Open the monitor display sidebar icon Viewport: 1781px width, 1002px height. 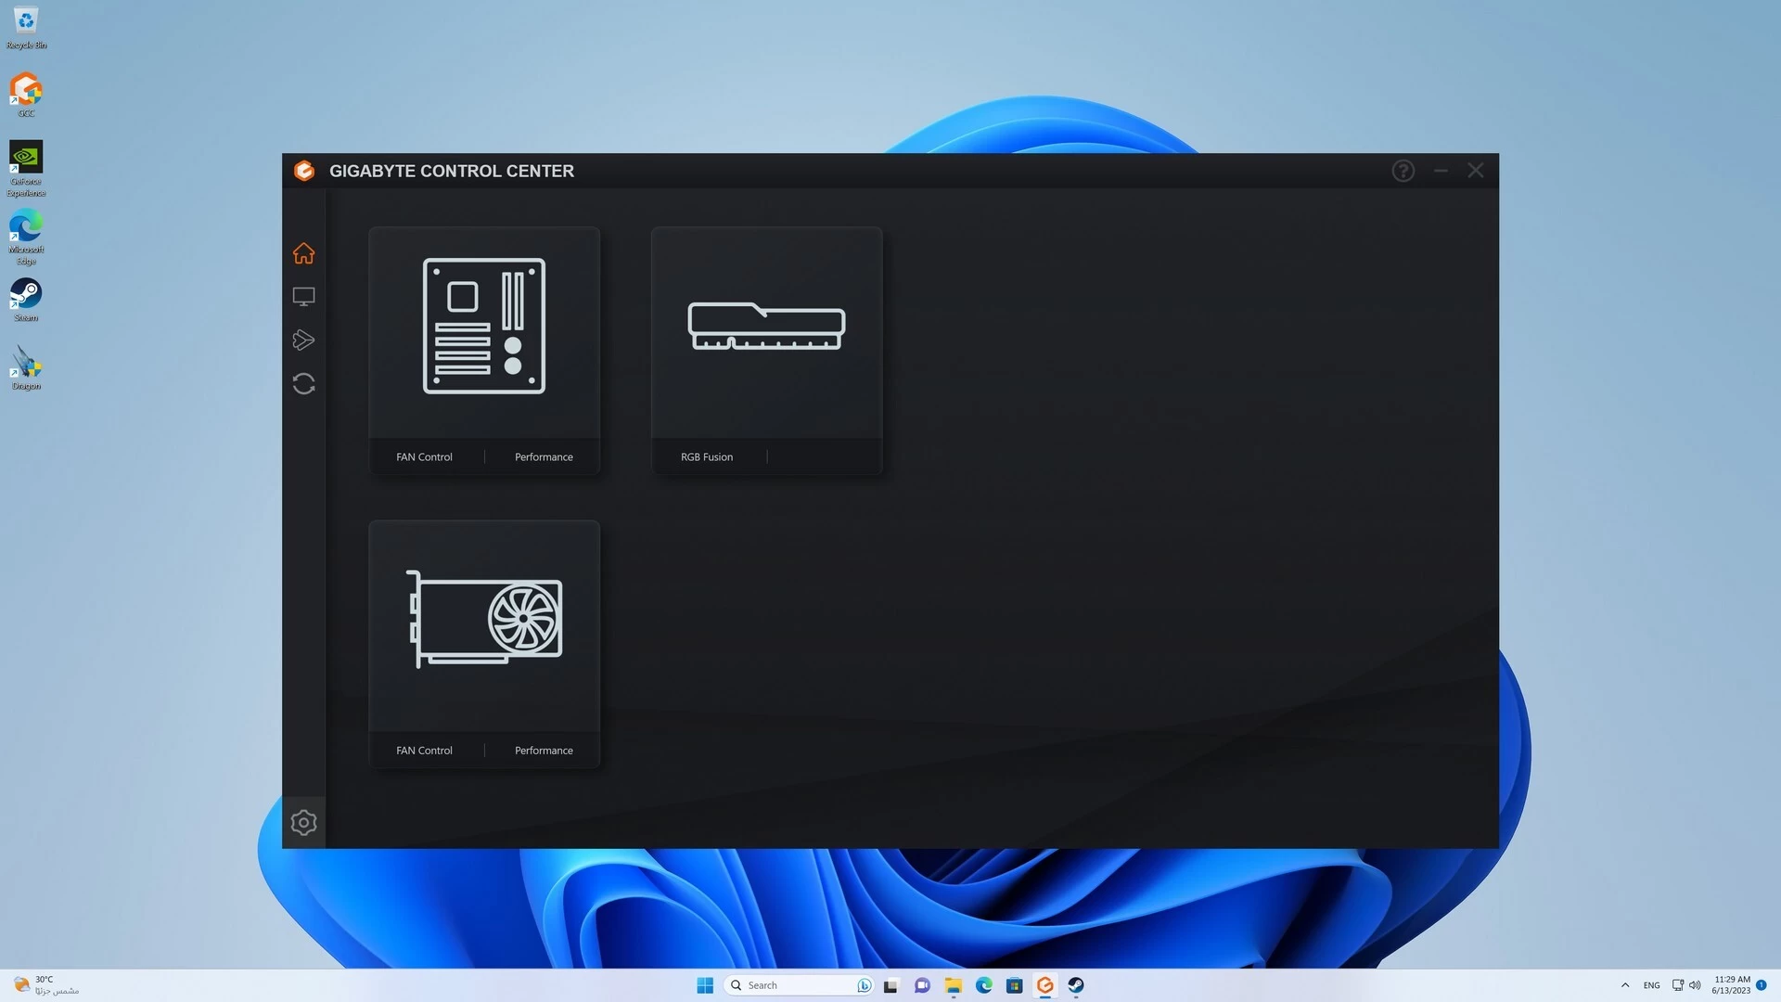pyautogui.click(x=303, y=297)
